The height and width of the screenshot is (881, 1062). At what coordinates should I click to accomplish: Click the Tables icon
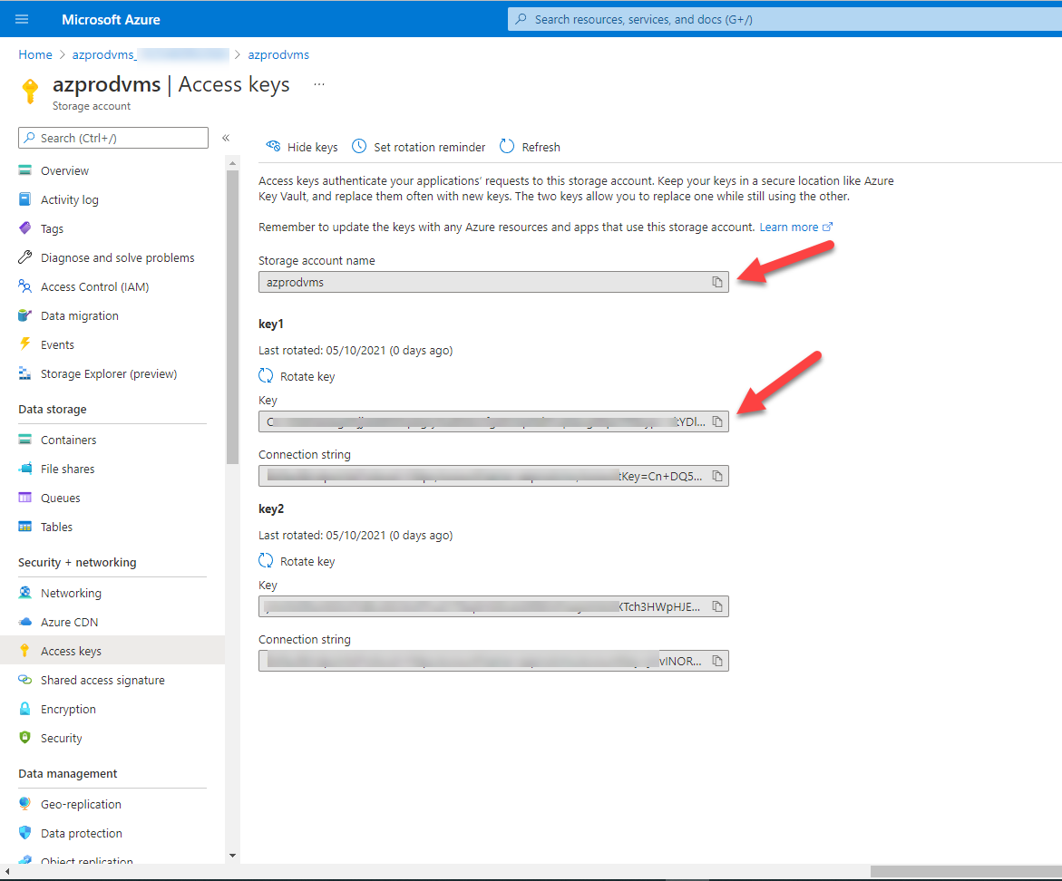click(x=25, y=527)
